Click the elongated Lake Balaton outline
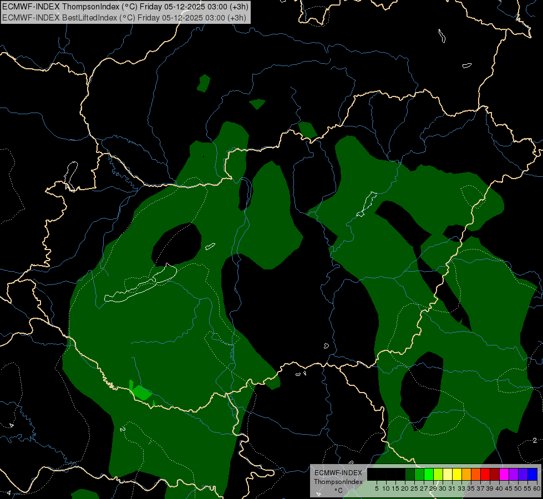The image size is (543, 499). pyautogui.click(x=140, y=284)
